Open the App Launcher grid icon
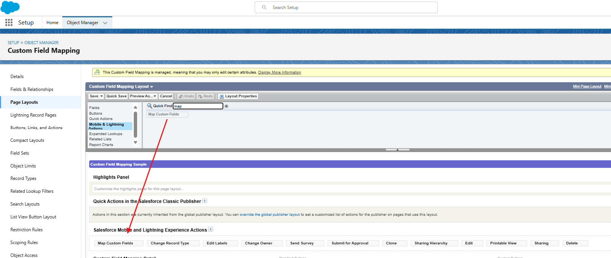This screenshot has width=611, height=258. 9,23
